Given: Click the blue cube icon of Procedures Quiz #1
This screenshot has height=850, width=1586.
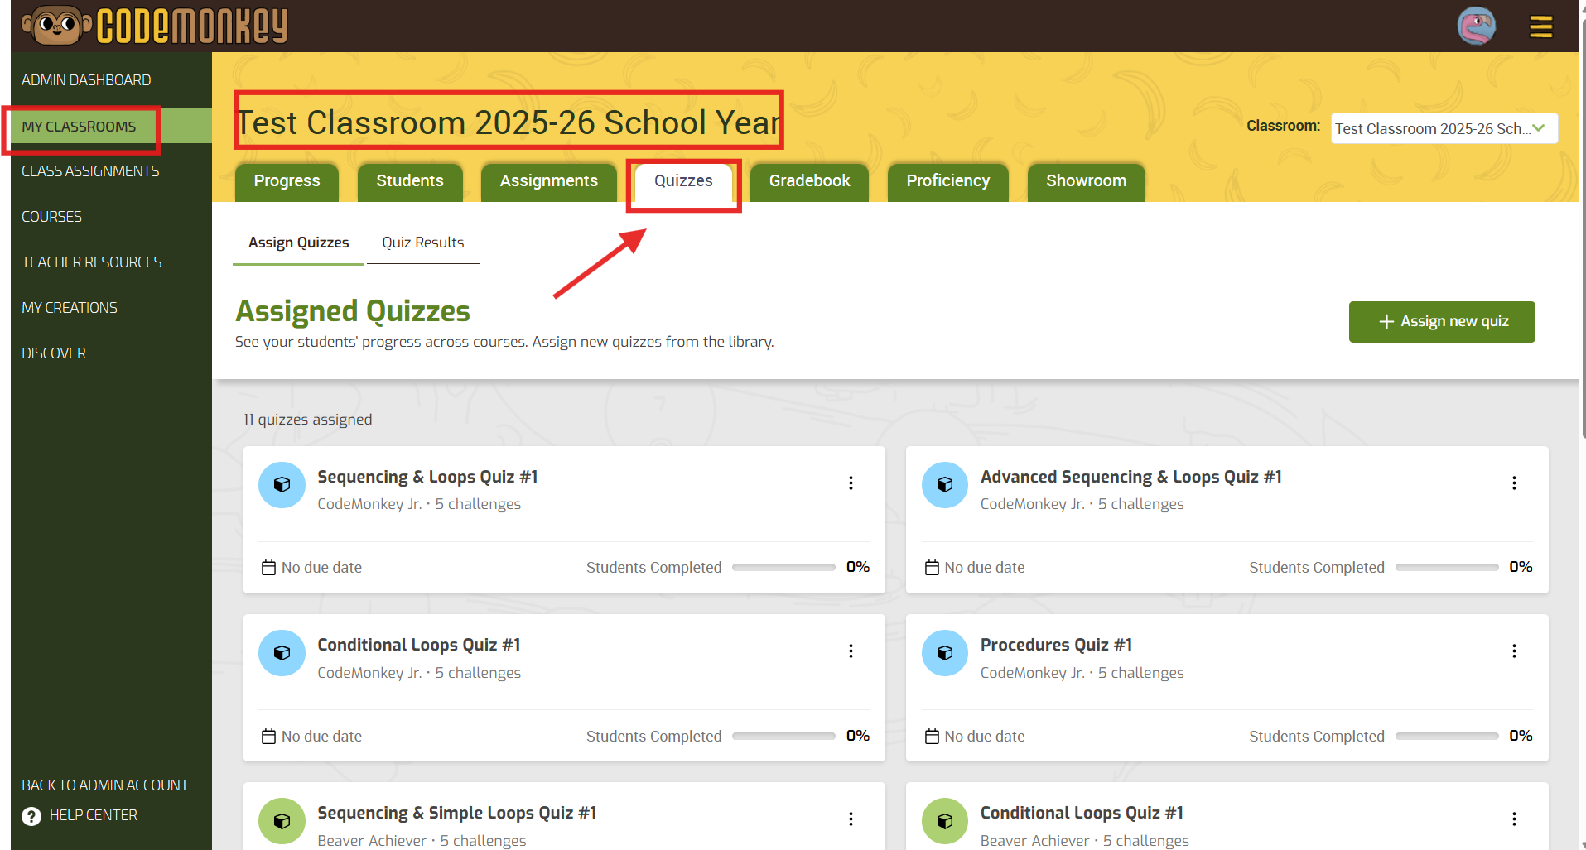Looking at the screenshot, I should pos(945,653).
